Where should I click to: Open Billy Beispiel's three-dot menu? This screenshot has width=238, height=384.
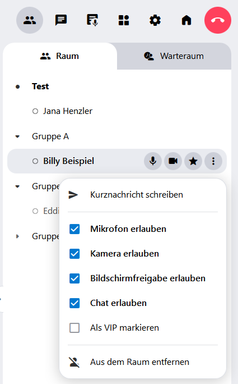click(213, 161)
